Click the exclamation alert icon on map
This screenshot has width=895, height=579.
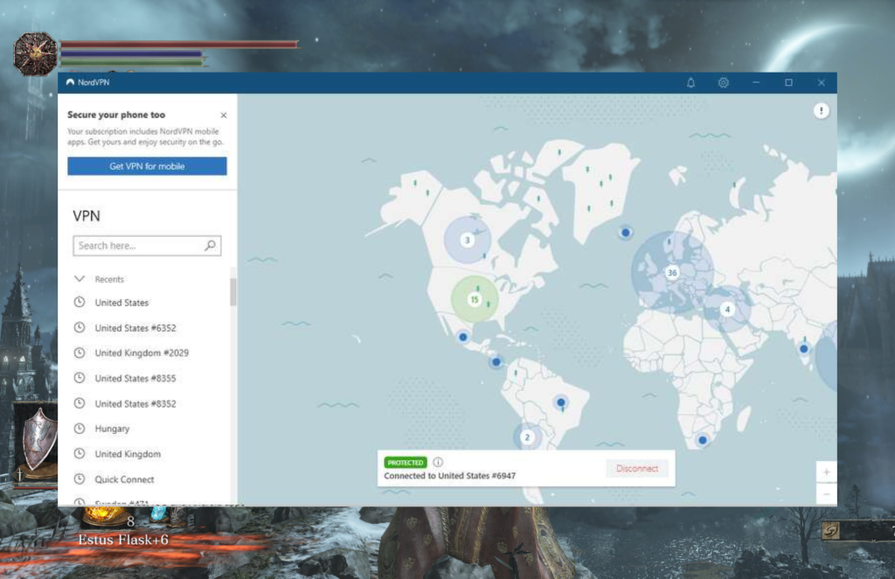pyautogui.click(x=821, y=110)
